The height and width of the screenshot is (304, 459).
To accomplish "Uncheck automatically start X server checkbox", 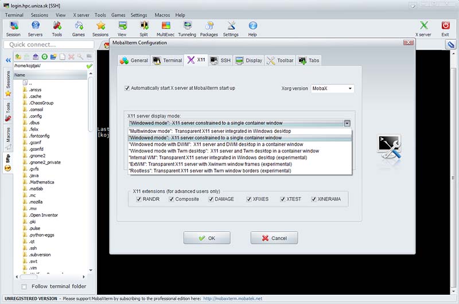I will coord(127,88).
